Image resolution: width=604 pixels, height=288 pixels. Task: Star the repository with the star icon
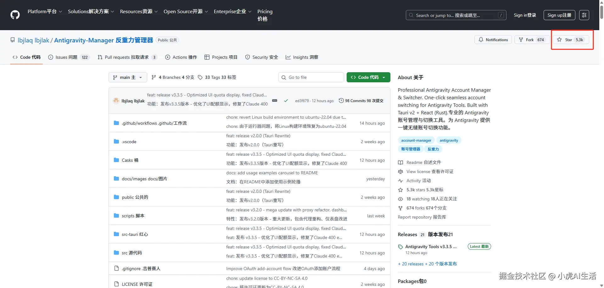(x=559, y=40)
